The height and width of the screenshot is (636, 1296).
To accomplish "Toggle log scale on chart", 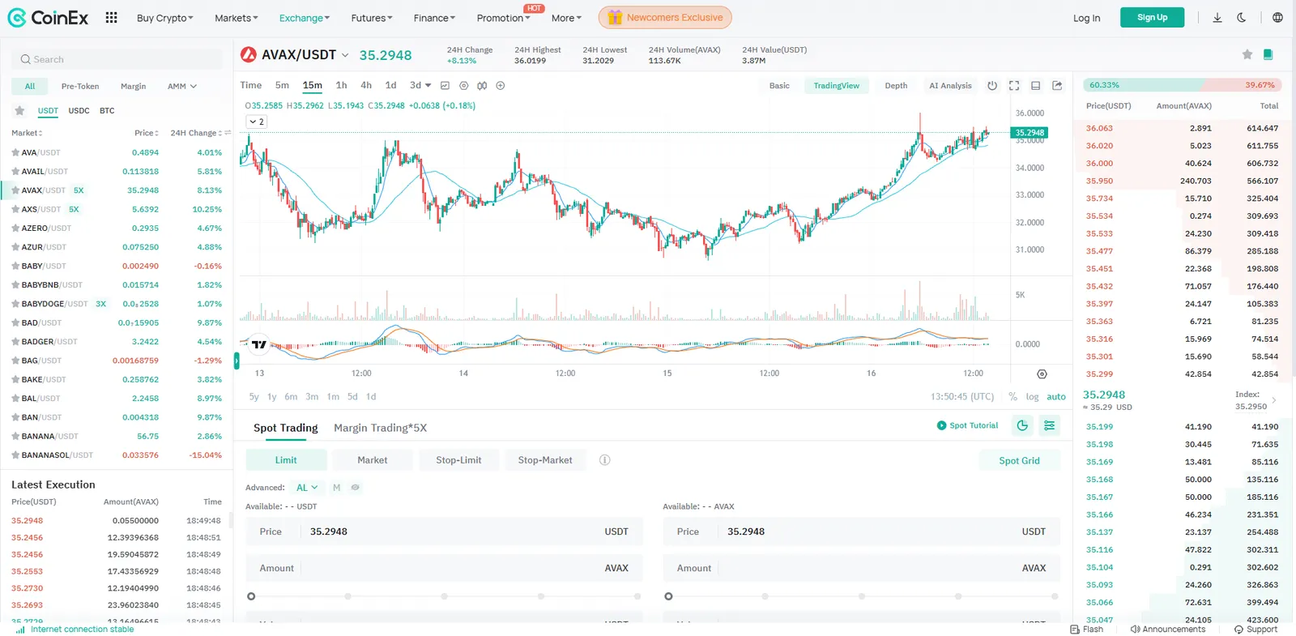I will click(1032, 397).
